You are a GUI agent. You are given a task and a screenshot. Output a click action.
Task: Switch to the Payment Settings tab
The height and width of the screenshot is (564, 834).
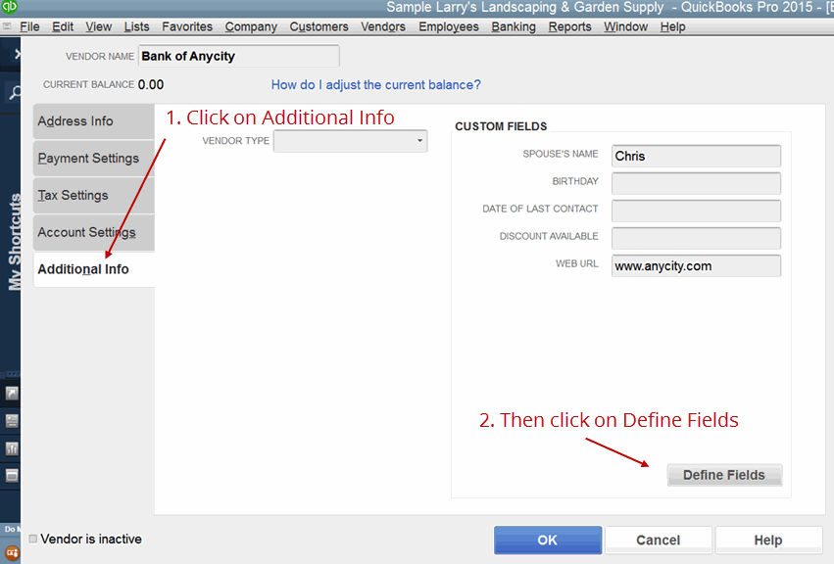(x=88, y=159)
